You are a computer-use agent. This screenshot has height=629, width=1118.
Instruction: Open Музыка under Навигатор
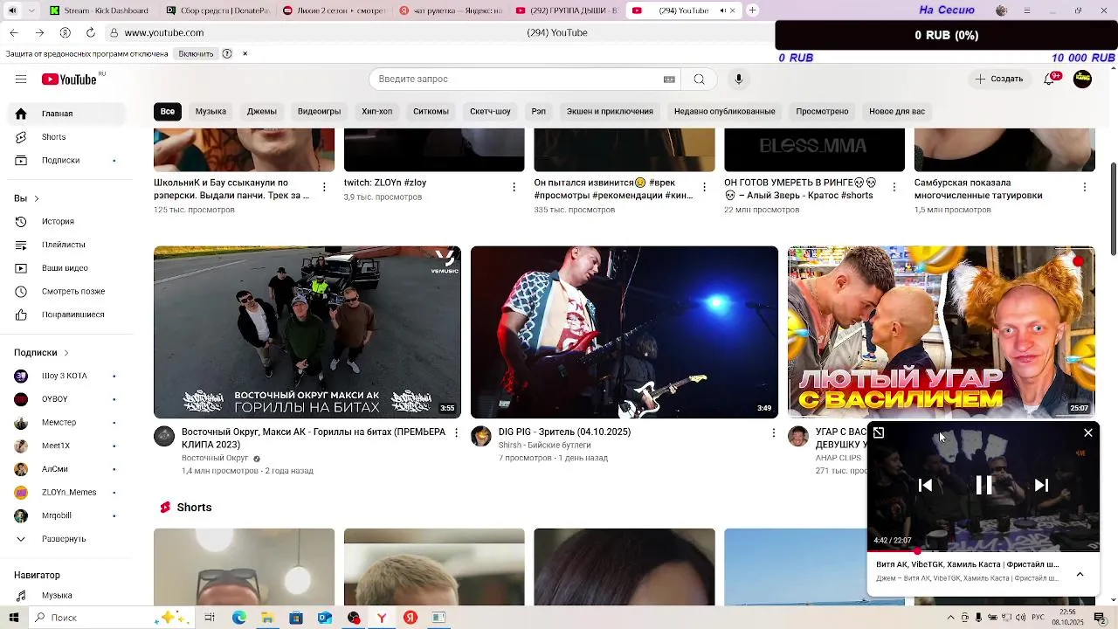[x=66, y=596]
